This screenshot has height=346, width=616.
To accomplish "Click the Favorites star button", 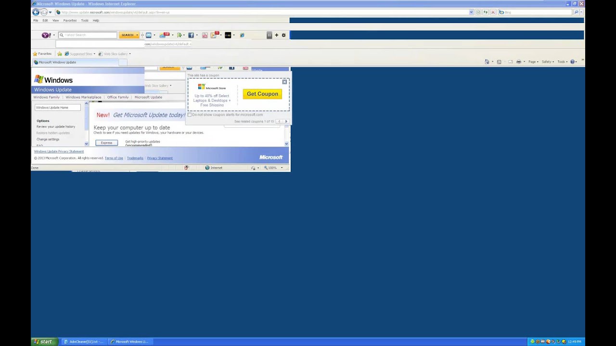I will pos(42,54).
